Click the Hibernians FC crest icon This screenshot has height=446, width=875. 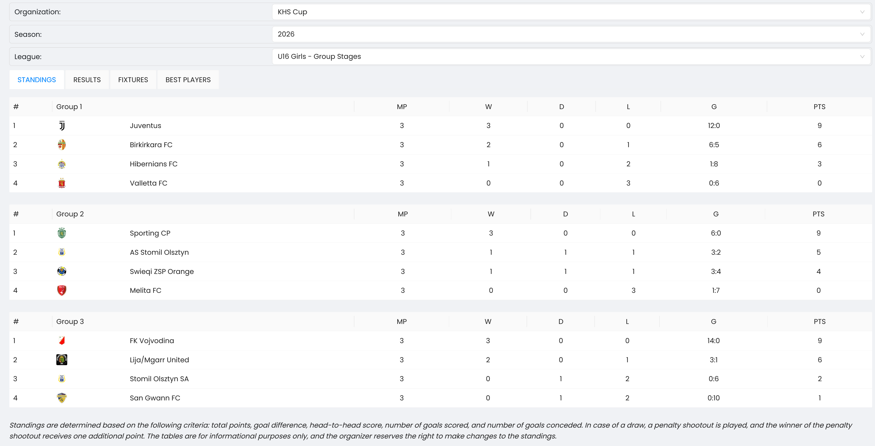coord(62,164)
